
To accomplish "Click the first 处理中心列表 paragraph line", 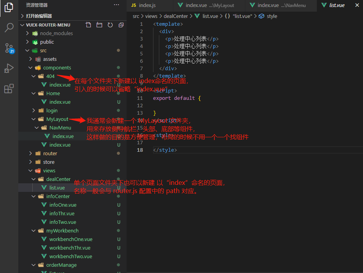I will (192, 39).
